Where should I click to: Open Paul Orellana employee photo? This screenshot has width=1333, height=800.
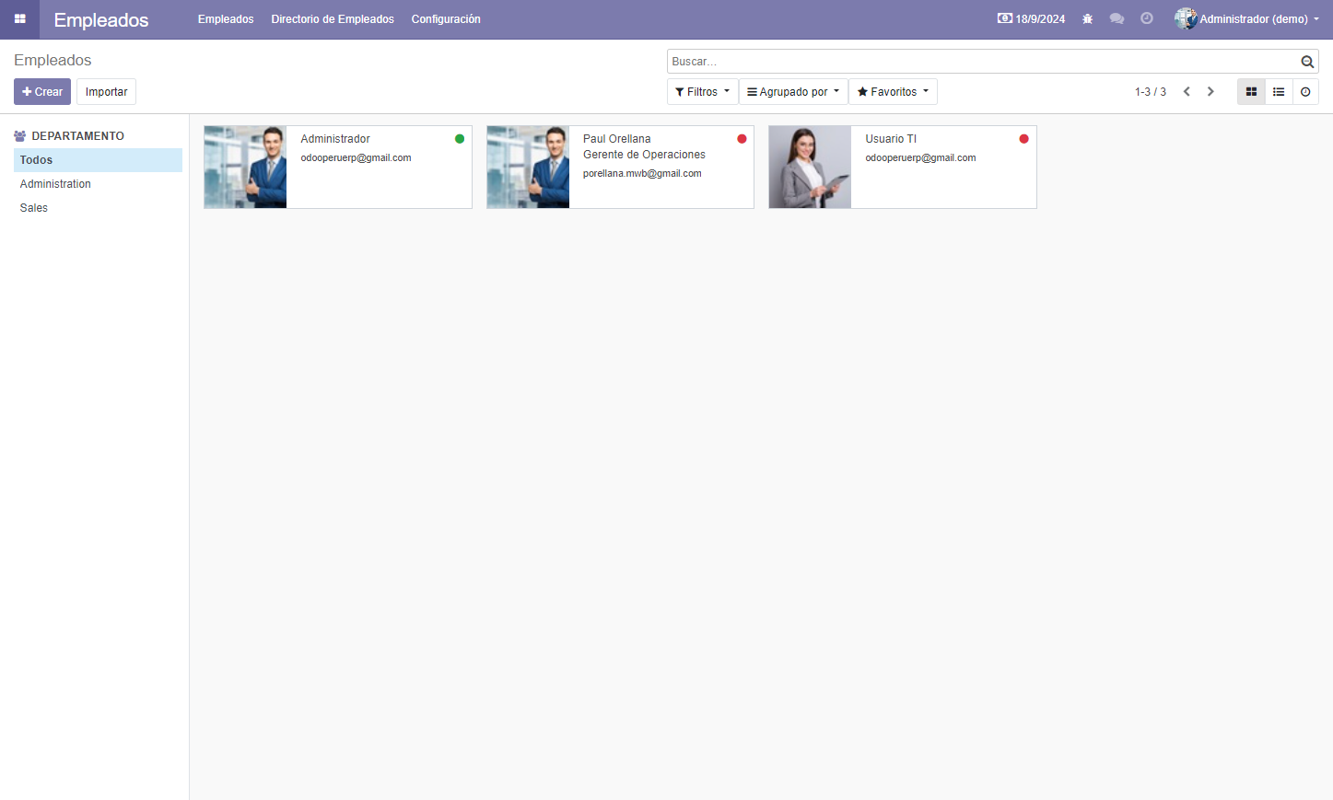pos(528,168)
